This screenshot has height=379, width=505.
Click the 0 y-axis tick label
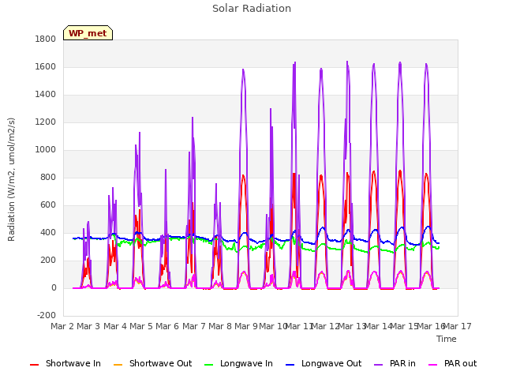(x=54, y=288)
